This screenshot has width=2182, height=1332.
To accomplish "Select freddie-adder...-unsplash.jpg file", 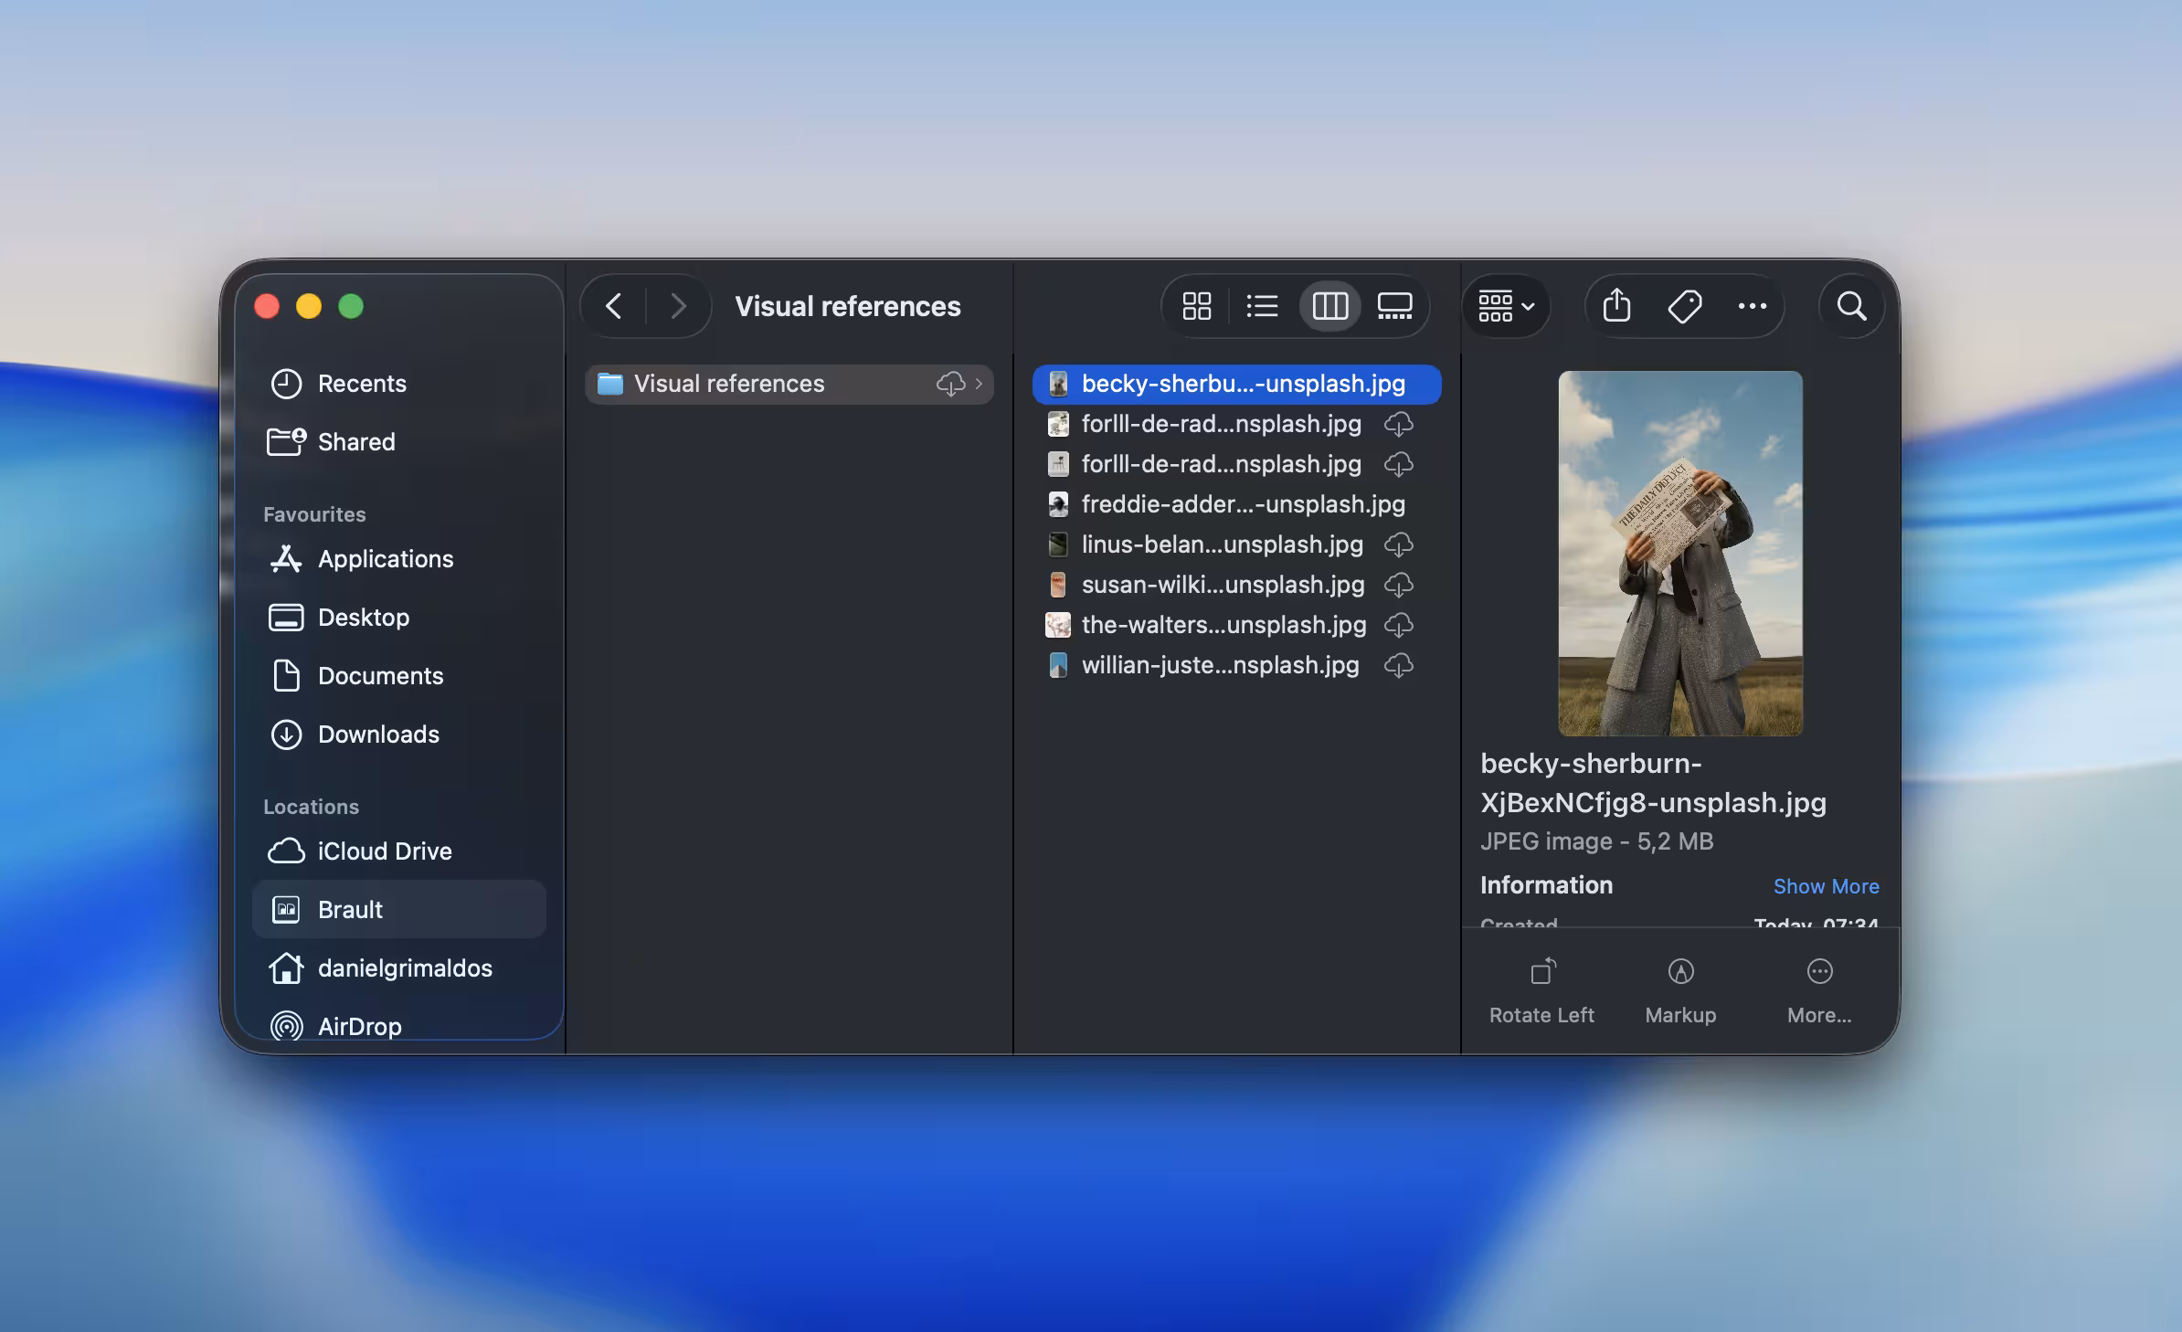I will [x=1236, y=504].
